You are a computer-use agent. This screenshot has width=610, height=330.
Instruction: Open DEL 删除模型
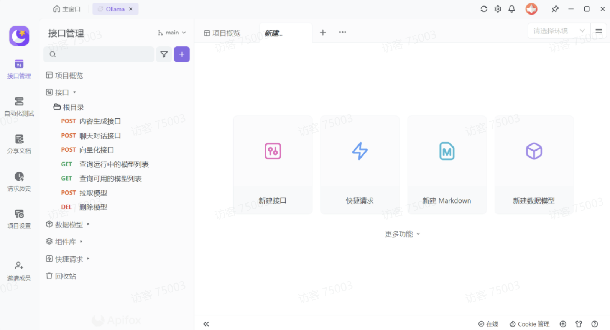[84, 207]
